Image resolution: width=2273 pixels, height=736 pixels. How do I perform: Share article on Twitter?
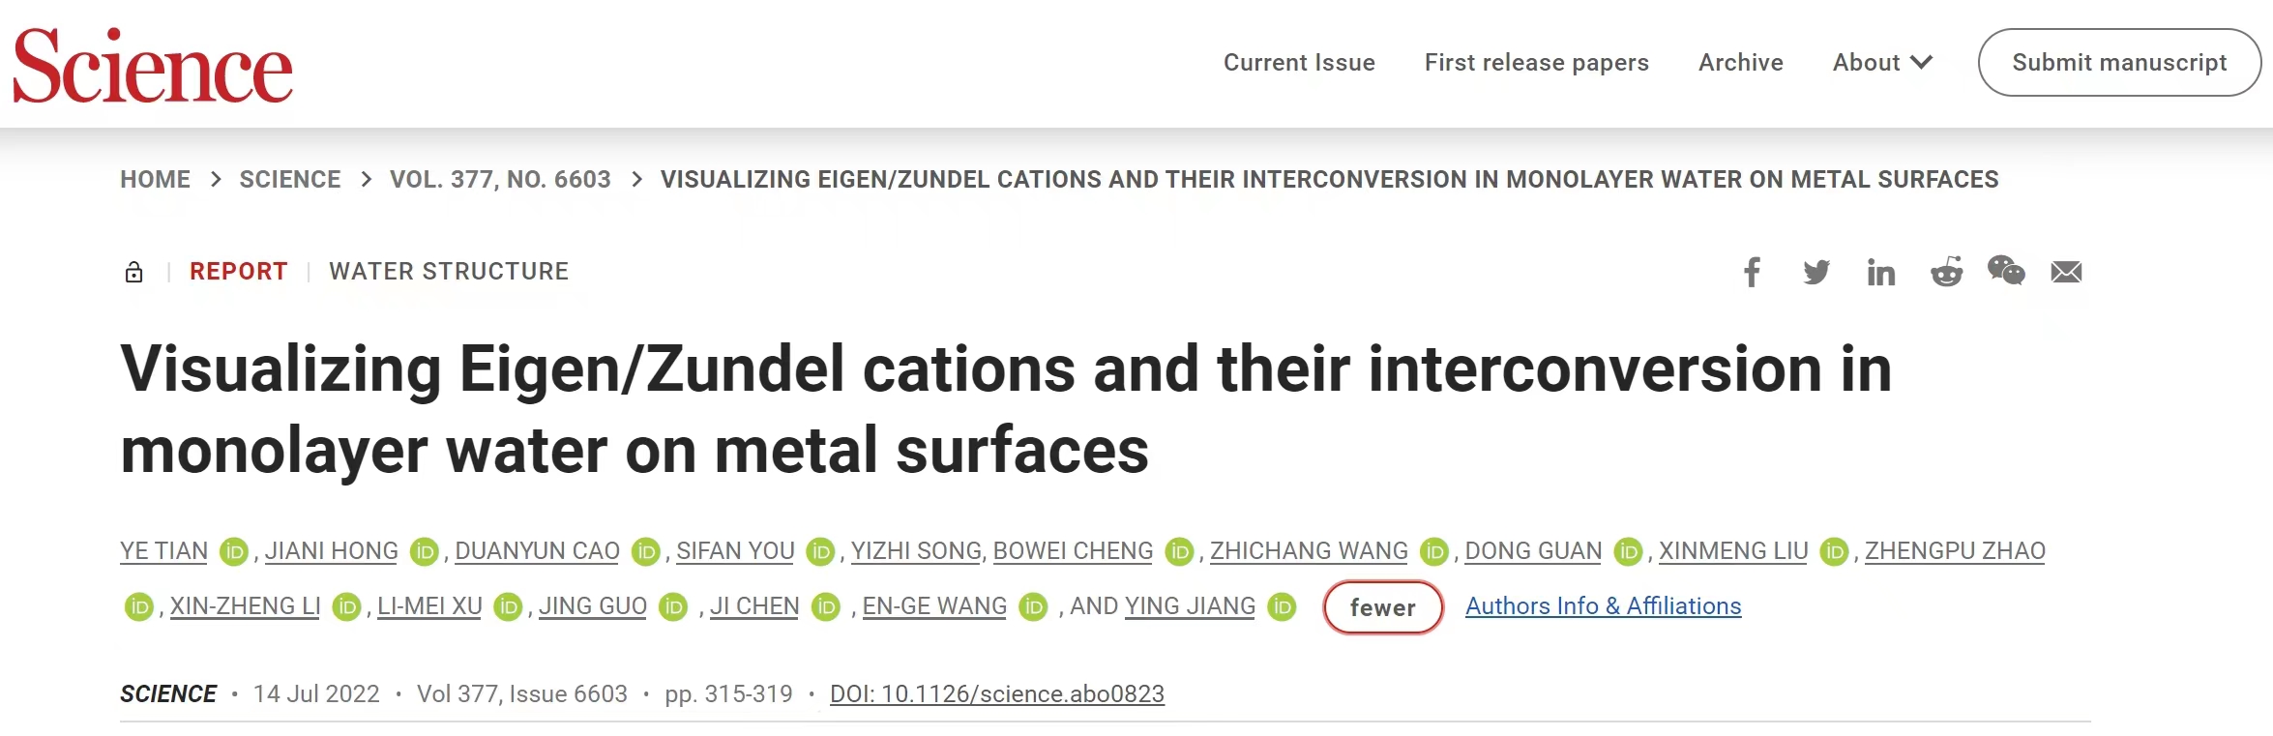click(x=1816, y=272)
